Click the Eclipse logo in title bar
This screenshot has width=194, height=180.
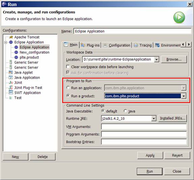pyautogui.click(x=4, y=4)
